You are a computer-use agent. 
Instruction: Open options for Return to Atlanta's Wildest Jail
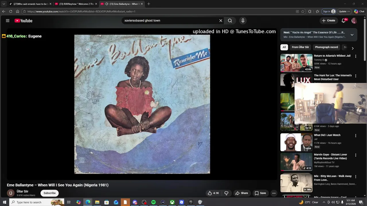[x=356, y=56]
